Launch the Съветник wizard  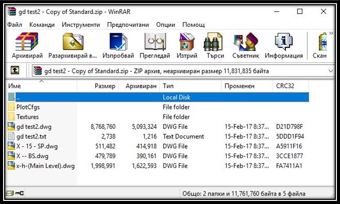pos(246,41)
